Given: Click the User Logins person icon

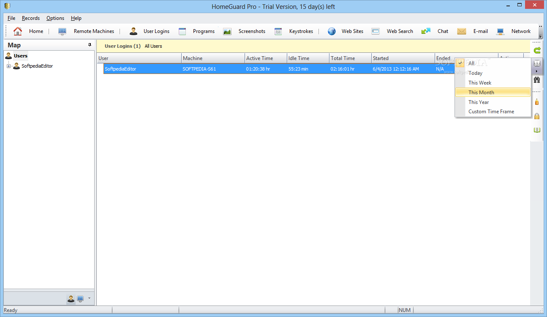Looking at the screenshot, I should click(x=133, y=31).
